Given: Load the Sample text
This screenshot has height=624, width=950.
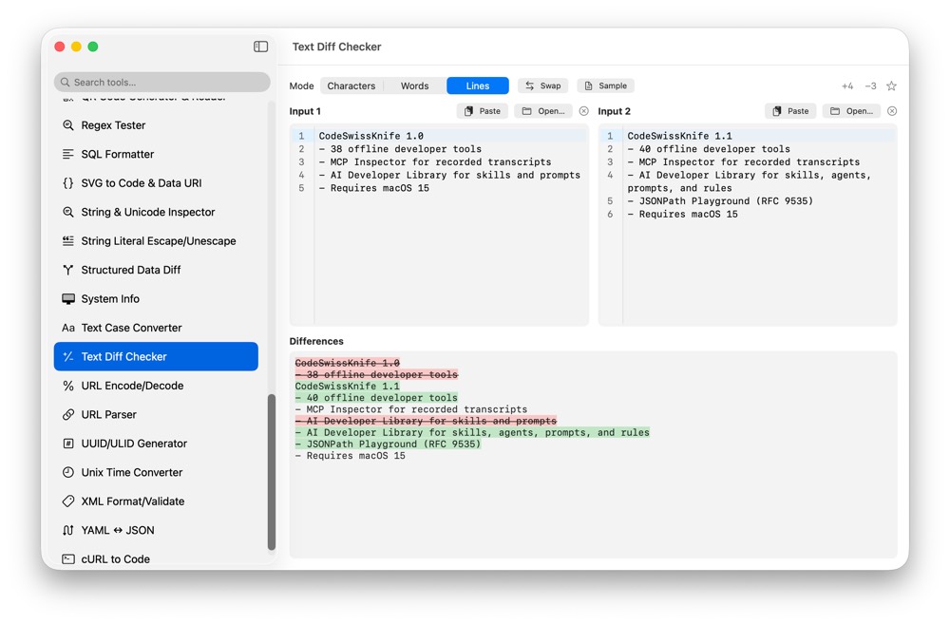Looking at the screenshot, I should 605,85.
